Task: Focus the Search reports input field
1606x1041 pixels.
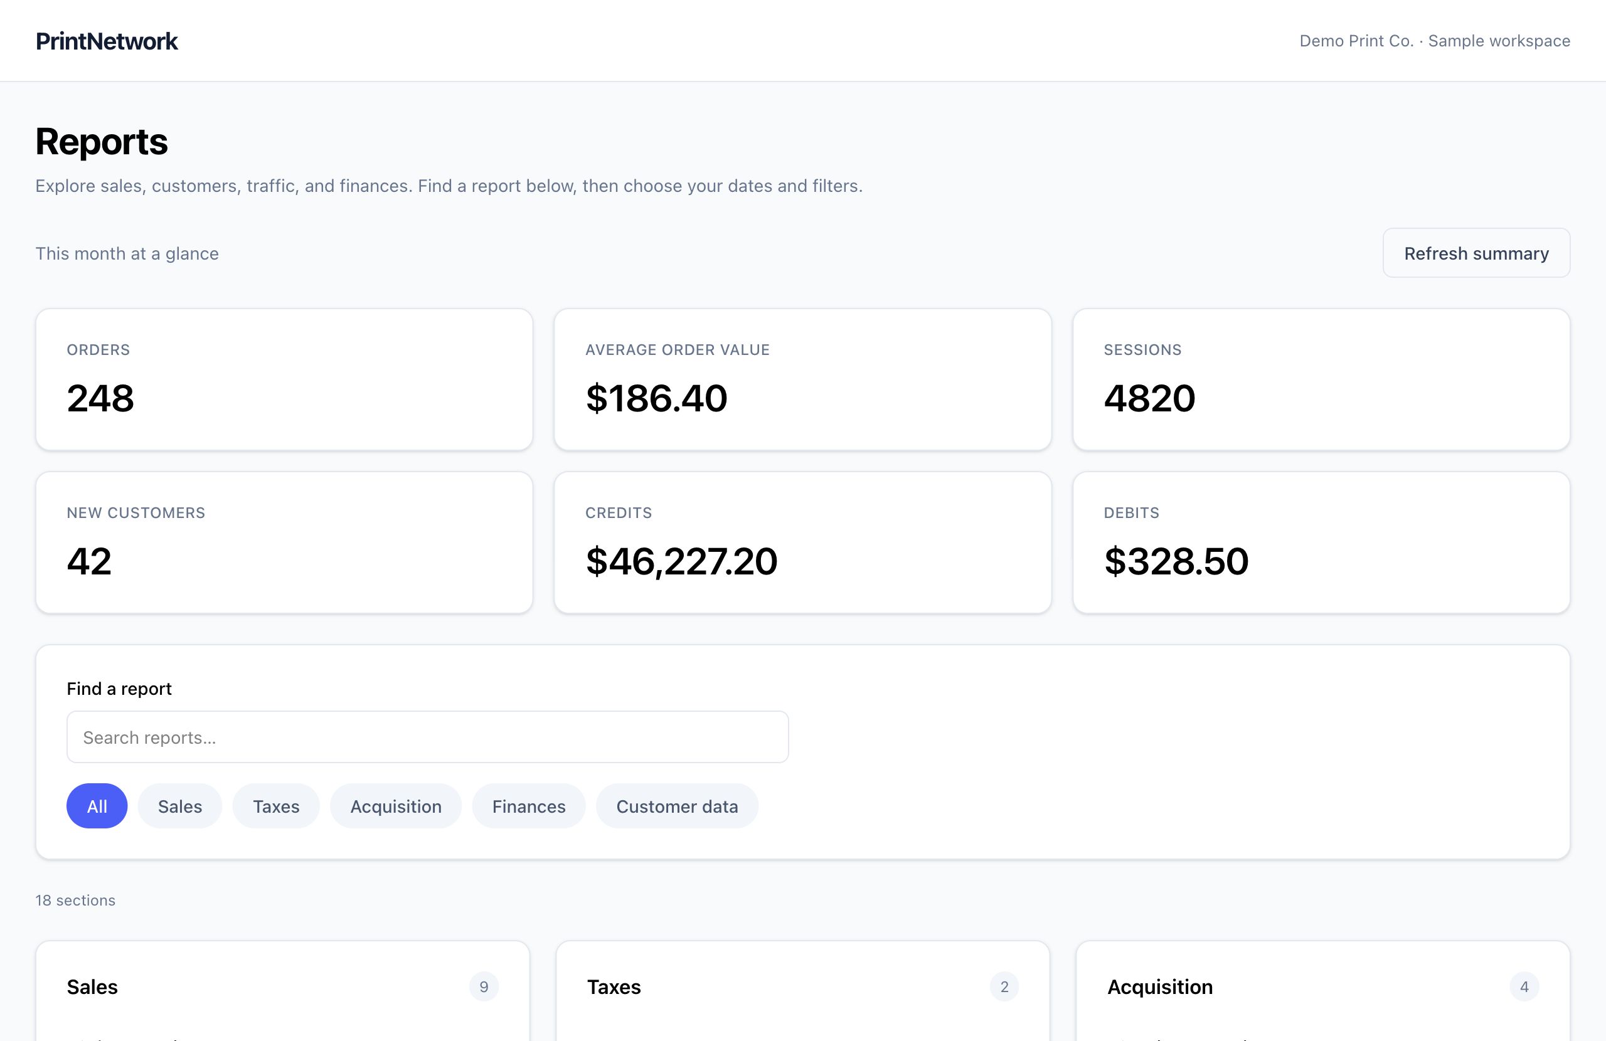Action: (427, 737)
